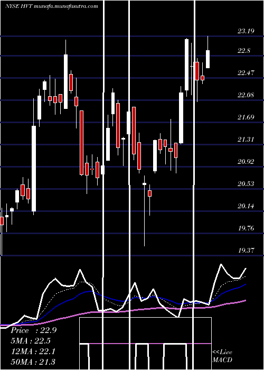Select the 22.8 price axis label
Screen dimensions: 264x370
244,51
